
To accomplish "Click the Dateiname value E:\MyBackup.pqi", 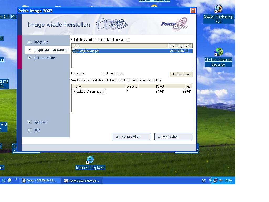I will [x=112, y=73].
